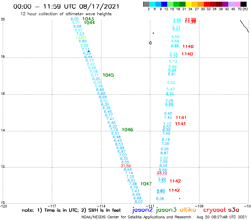Image resolution: width=251 pixels, height=220 pixels.
Task: Click the wave height value '8.19'
Action: pos(166,139)
